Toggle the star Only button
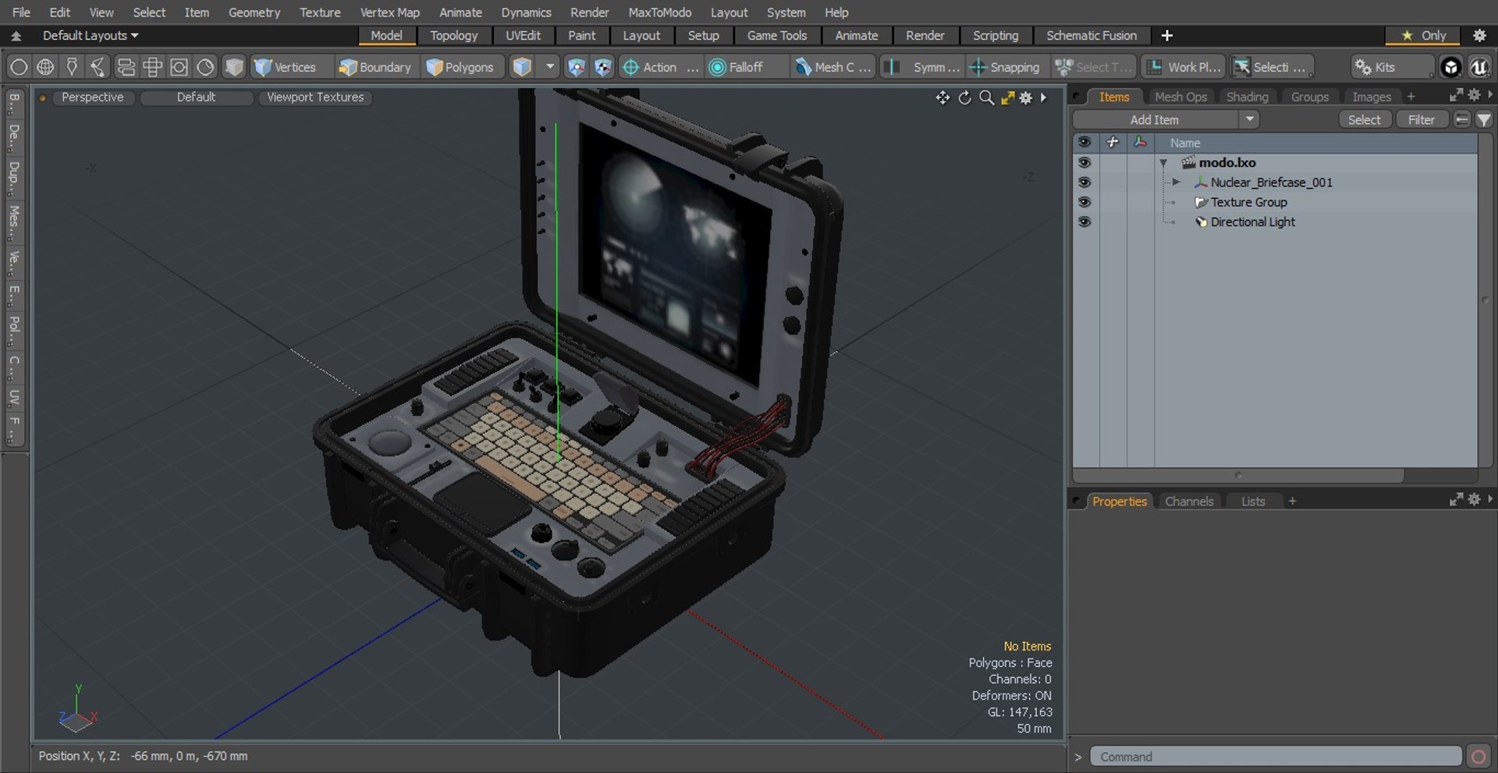The width and height of the screenshot is (1498, 773). tap(1424, 35)
